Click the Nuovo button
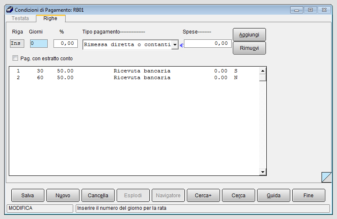This screenshot has height=219, width=337. (63, 195)
